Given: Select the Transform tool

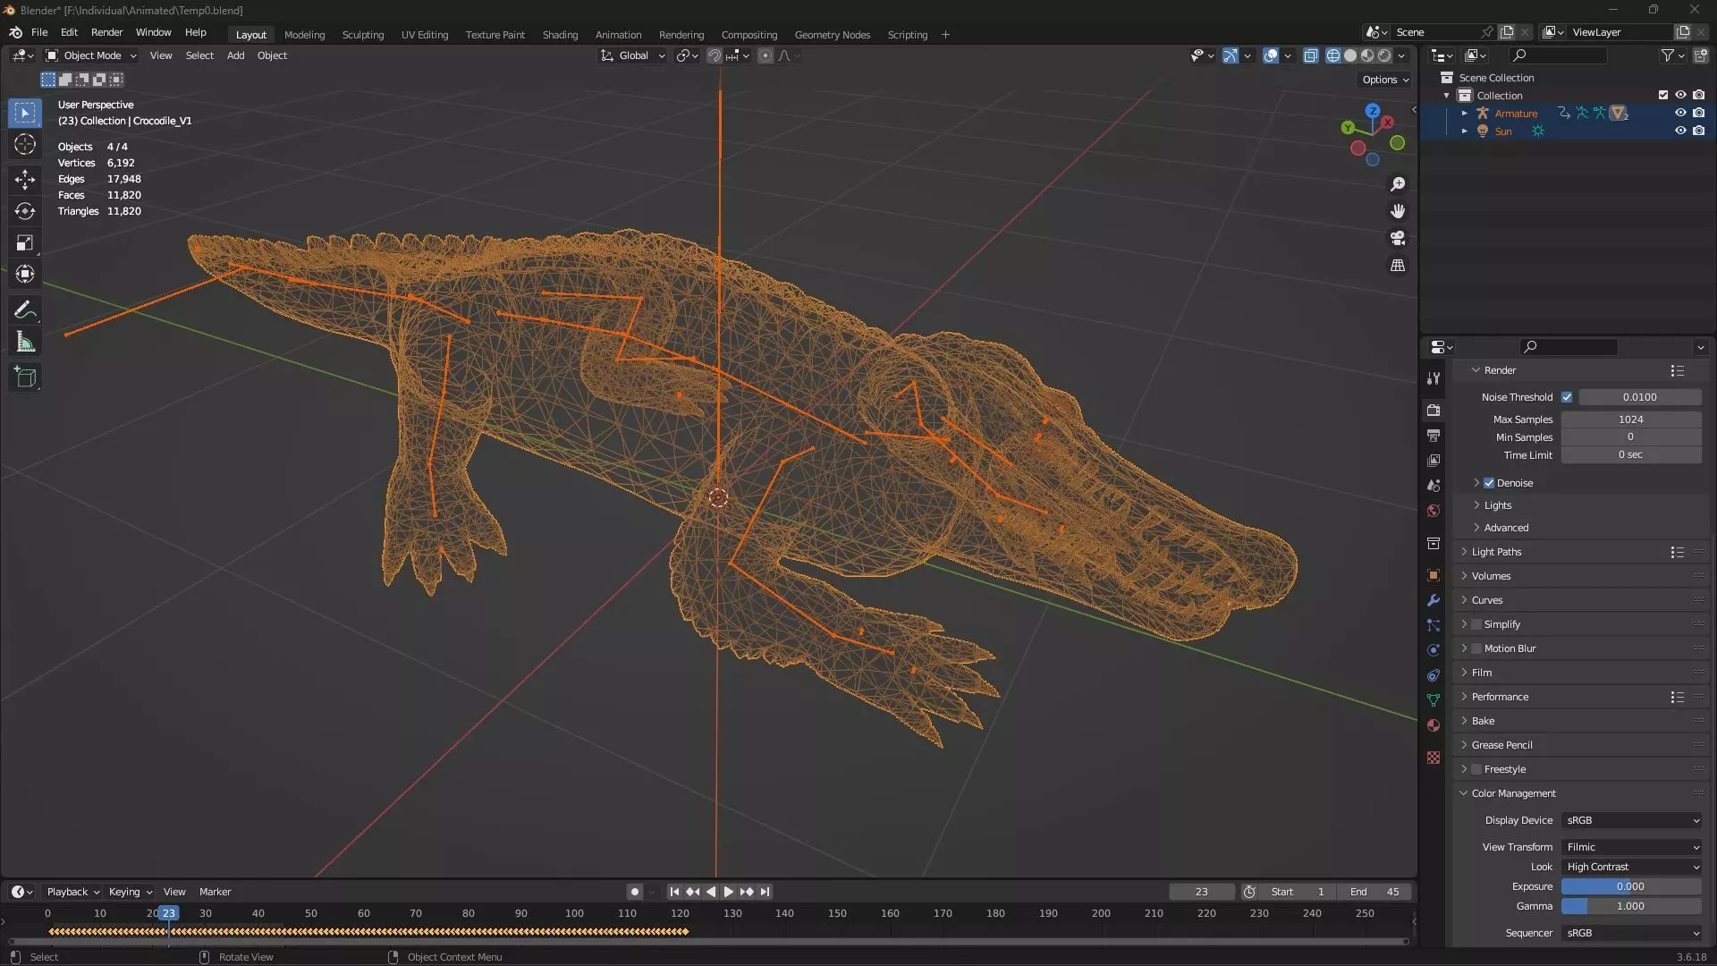Looking at the screenshot, I should [x=25, y=274].
